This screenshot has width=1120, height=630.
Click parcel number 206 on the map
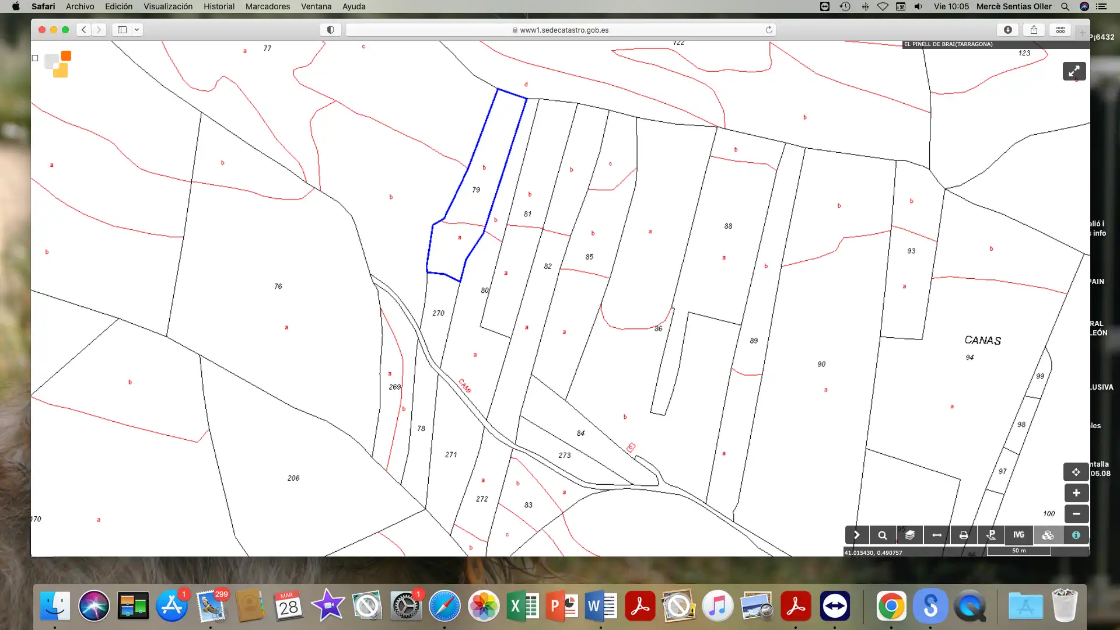pyautogui.click(x=293, y=478)
